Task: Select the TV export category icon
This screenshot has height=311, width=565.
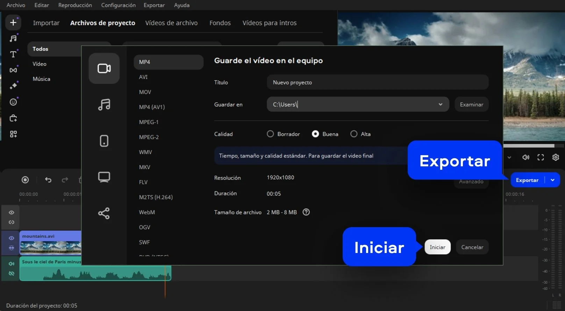Action: point(104,177)
